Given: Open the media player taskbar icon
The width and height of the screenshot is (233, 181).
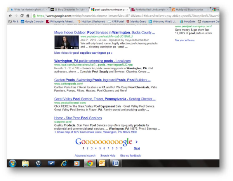Looking at the screenshot, I should click(77, 163).
